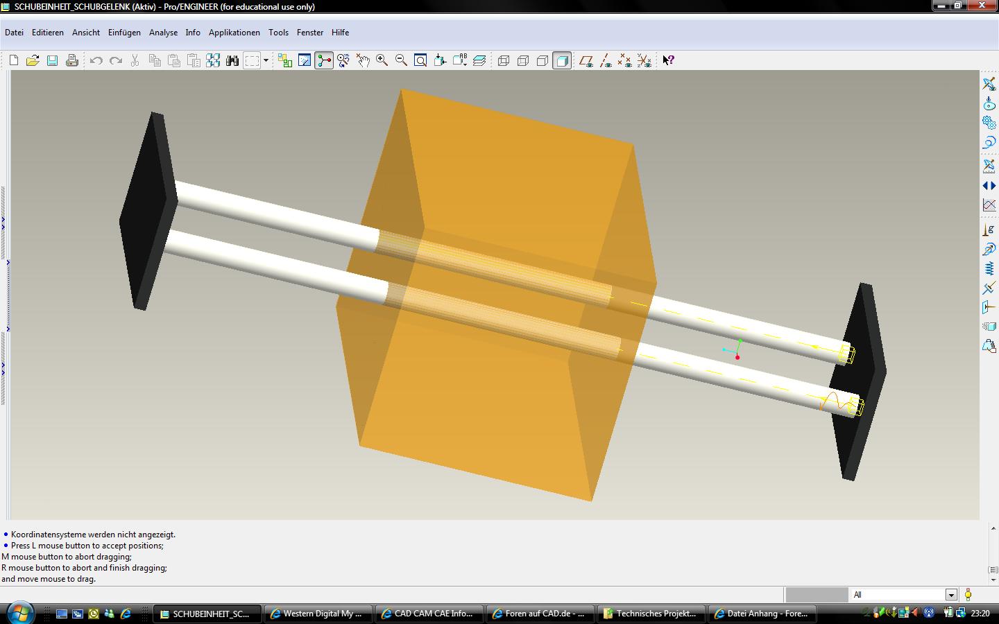Open the binoculars search tool
The width and height of the screenshot is (999, 624).
pyautogui.click(x=232, y=60)
